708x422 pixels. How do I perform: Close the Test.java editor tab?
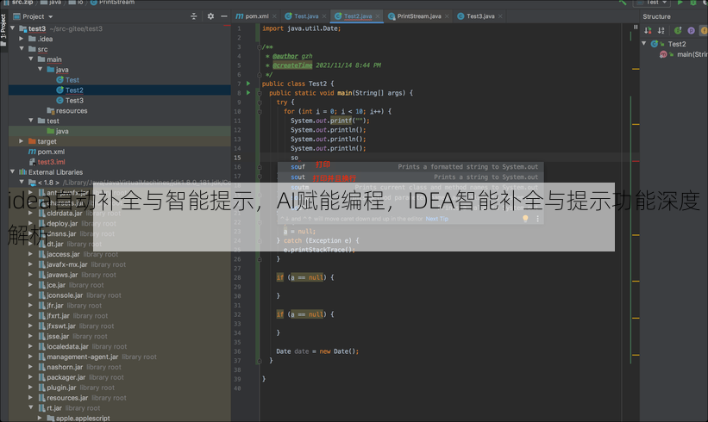(x=323, y=16)
